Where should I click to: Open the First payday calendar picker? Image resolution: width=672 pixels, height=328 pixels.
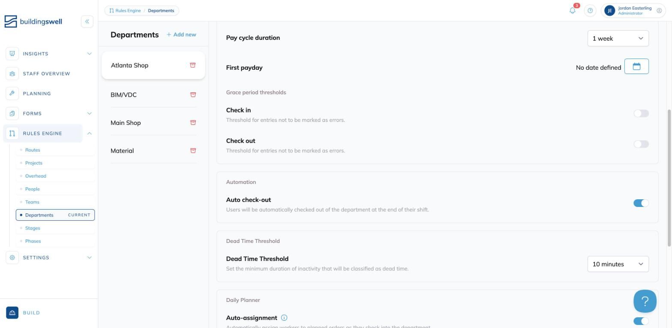[x=636, y=66]
